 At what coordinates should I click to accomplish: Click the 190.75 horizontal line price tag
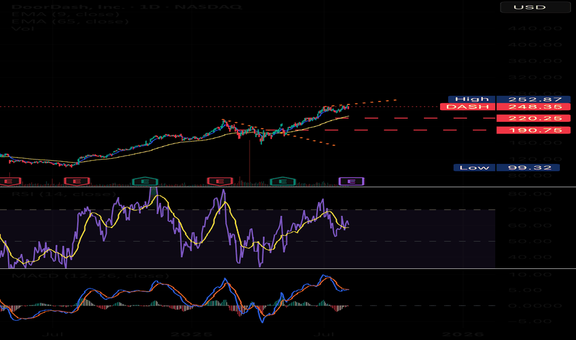(x=533, y=130)
